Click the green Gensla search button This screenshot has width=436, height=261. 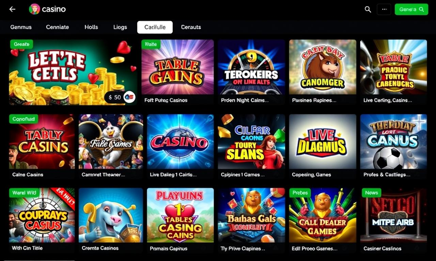[x=411, y=10]
